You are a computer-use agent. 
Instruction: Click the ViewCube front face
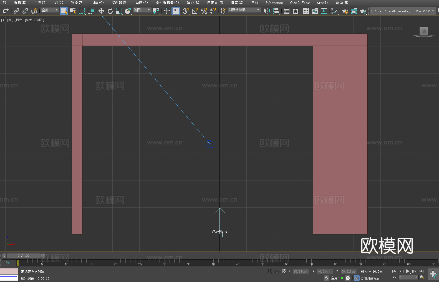point(424,31)
